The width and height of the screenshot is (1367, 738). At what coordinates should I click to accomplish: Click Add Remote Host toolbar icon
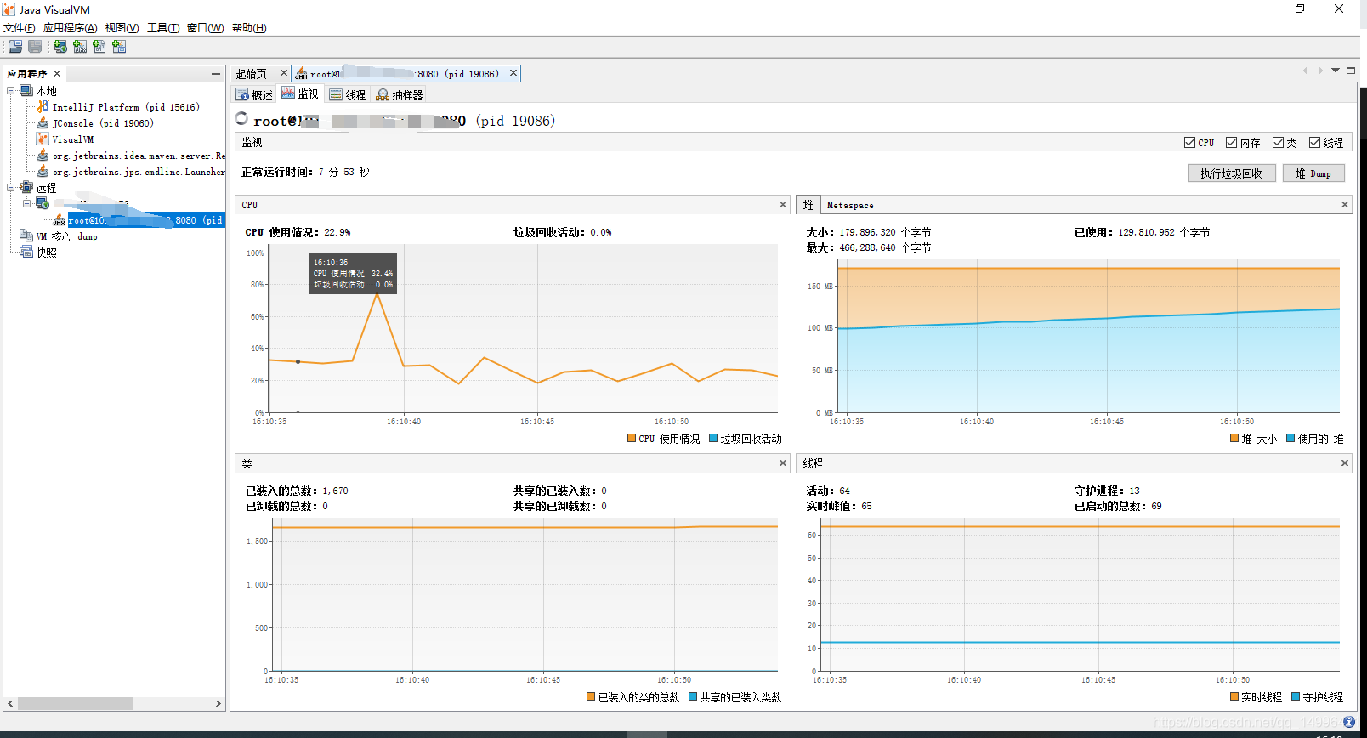point(60,46)
